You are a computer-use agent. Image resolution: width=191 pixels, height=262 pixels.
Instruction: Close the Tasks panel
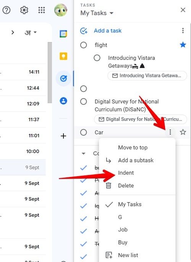(183, 10)
